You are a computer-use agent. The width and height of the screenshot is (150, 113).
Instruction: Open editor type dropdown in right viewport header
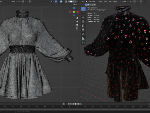(x=83, y=2)
